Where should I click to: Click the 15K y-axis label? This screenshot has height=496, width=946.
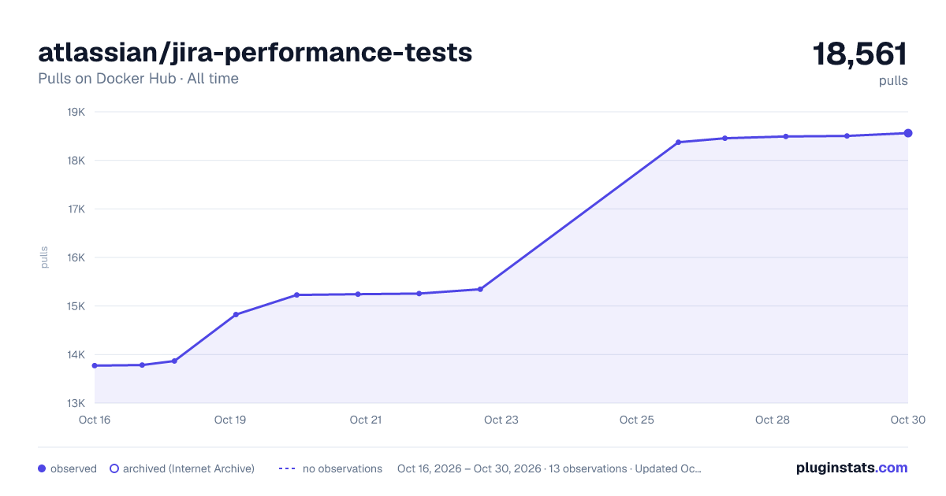[76, 306]
